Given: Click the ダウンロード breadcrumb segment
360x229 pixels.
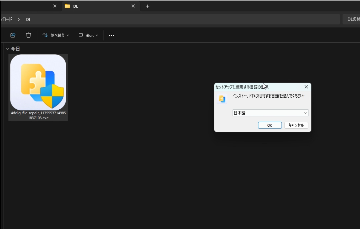Looking at the screenshot, I should click(6, 20).
